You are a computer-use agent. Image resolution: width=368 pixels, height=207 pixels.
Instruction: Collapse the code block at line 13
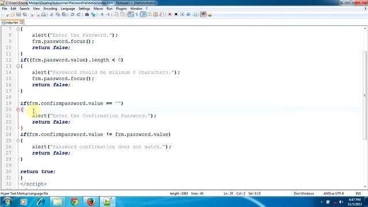coord(18,66)
